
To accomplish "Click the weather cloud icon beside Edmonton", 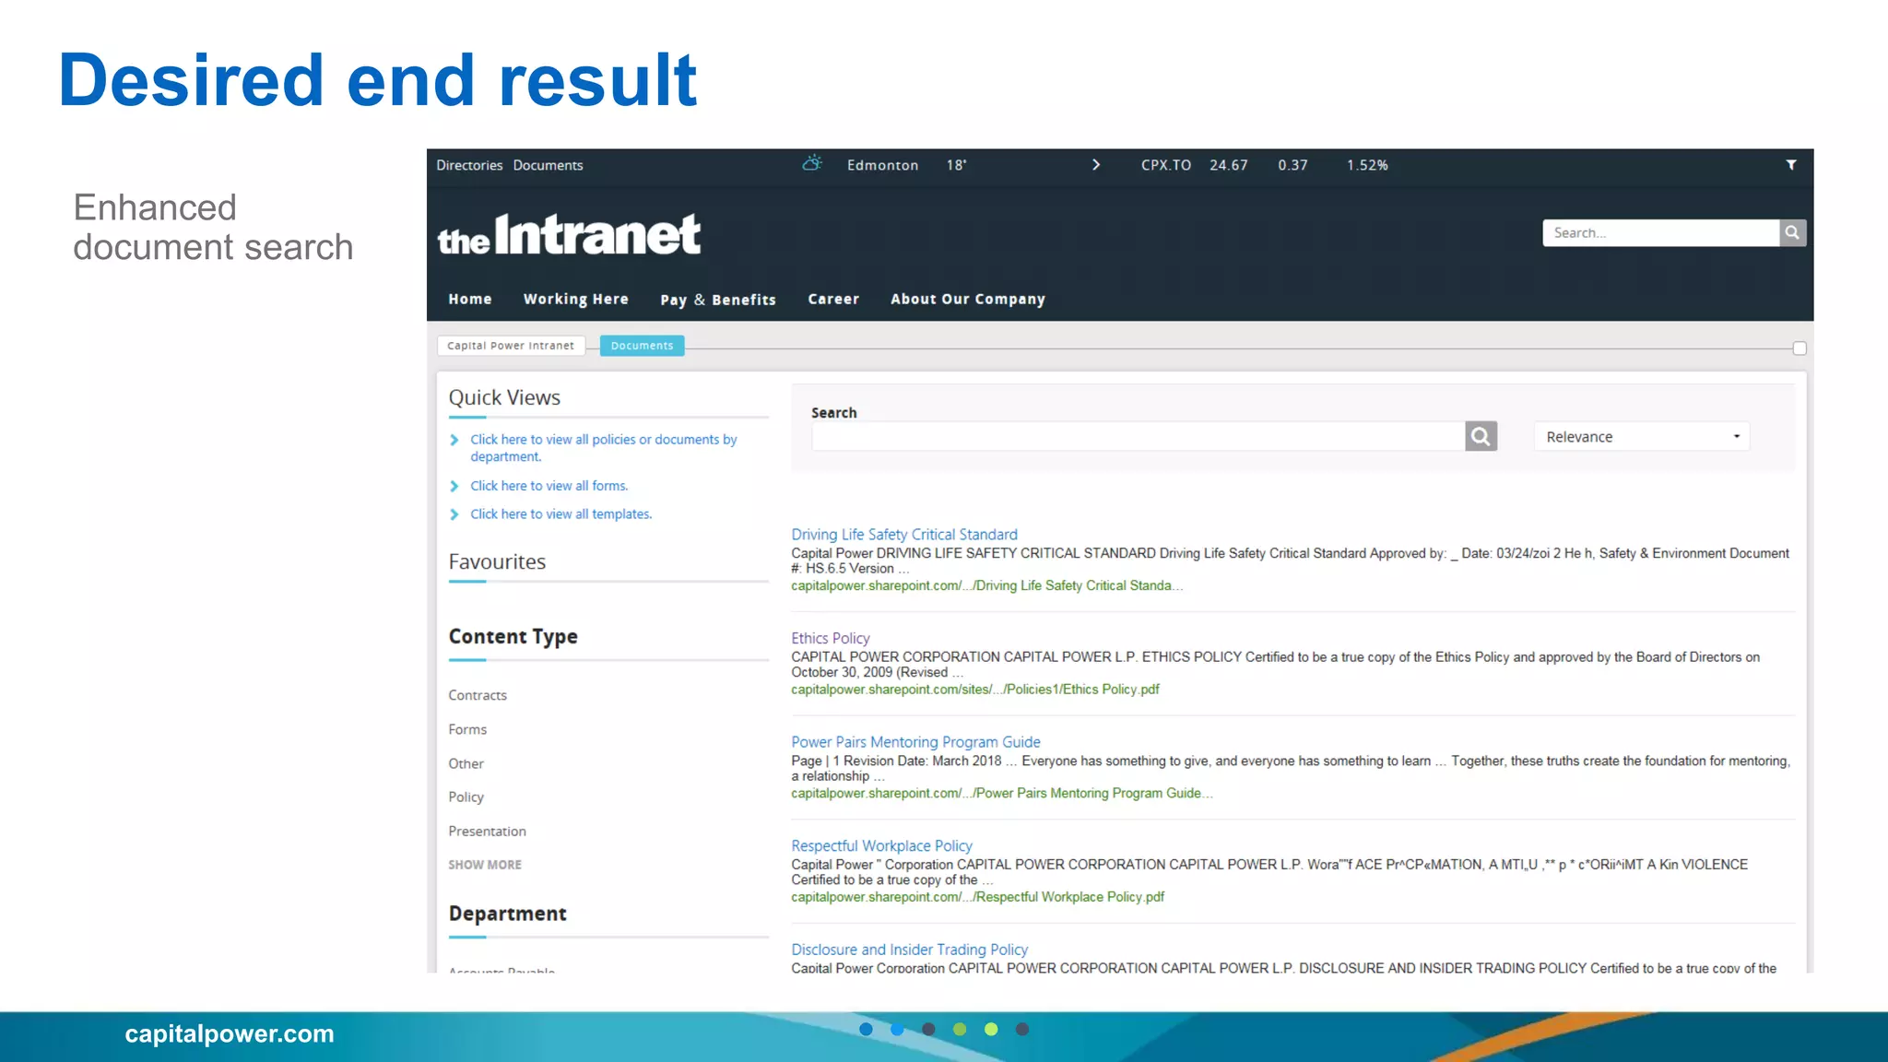I will click(x=811, y=164).
